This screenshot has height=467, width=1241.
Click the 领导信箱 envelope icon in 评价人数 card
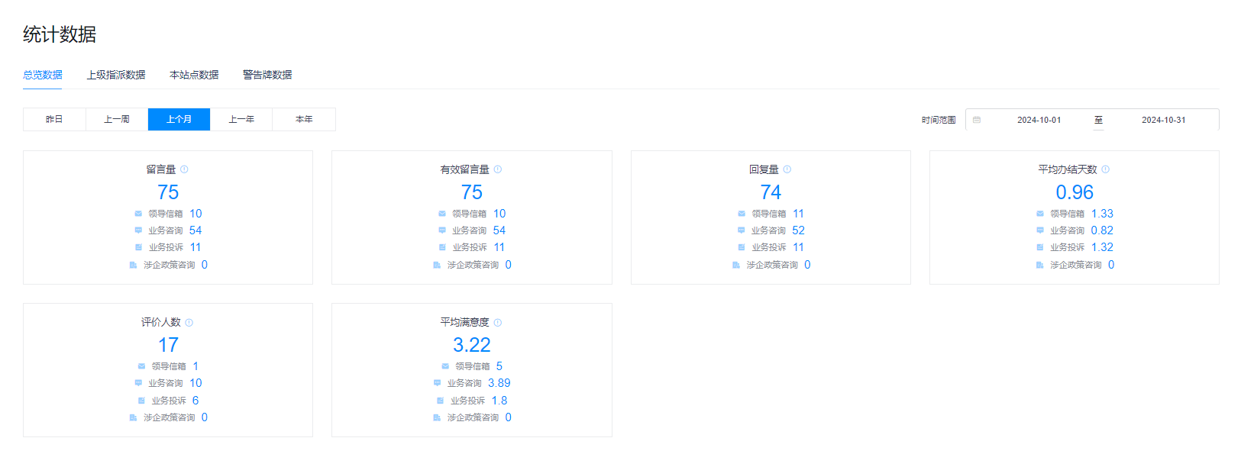point(141,366)
